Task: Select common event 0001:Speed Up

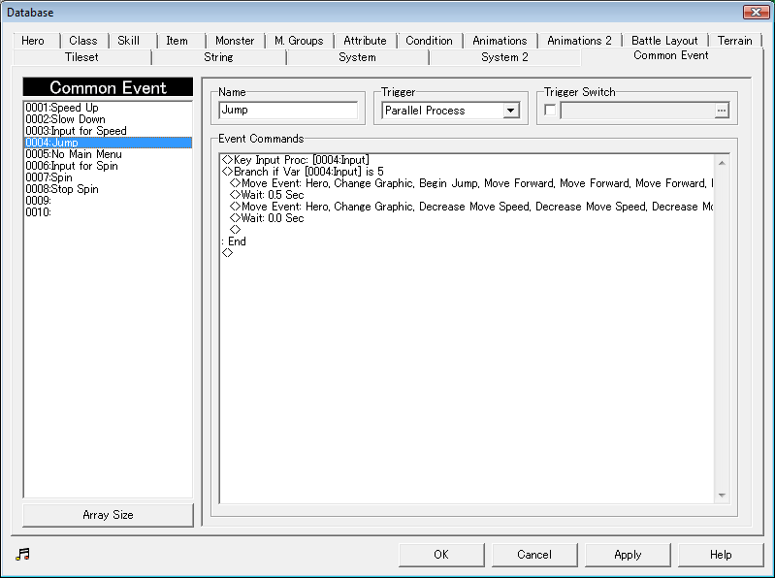Action: [x=62, y=108]
